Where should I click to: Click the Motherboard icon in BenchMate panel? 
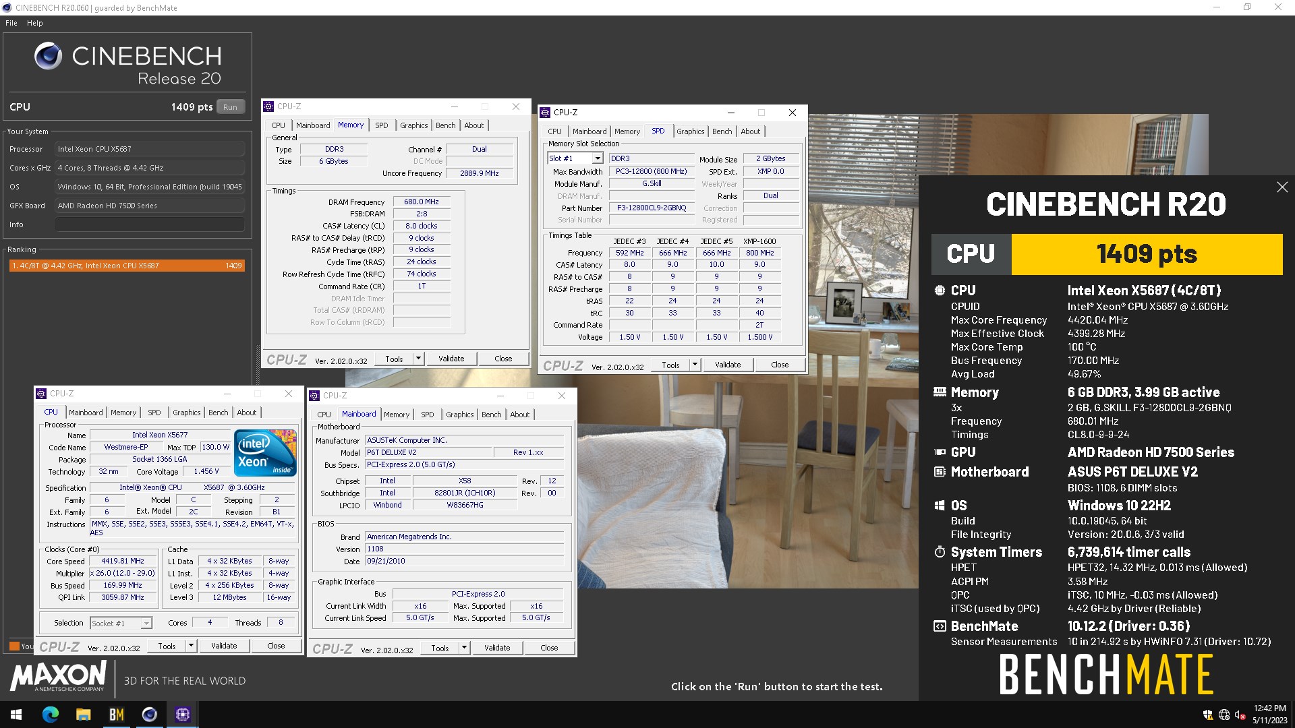(940, 472)
